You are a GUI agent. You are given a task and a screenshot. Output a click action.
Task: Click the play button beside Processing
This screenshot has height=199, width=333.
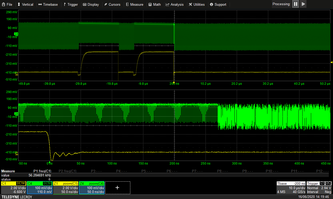tap(303, 4)
